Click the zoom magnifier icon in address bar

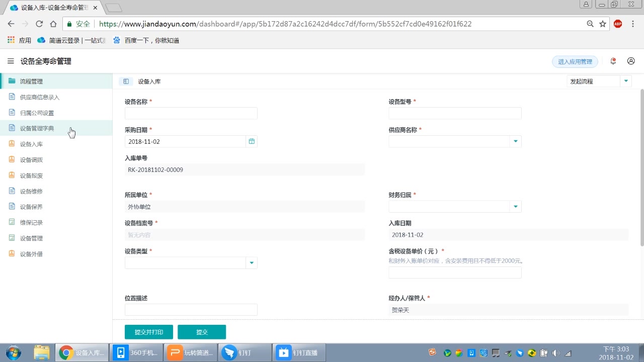590,24
